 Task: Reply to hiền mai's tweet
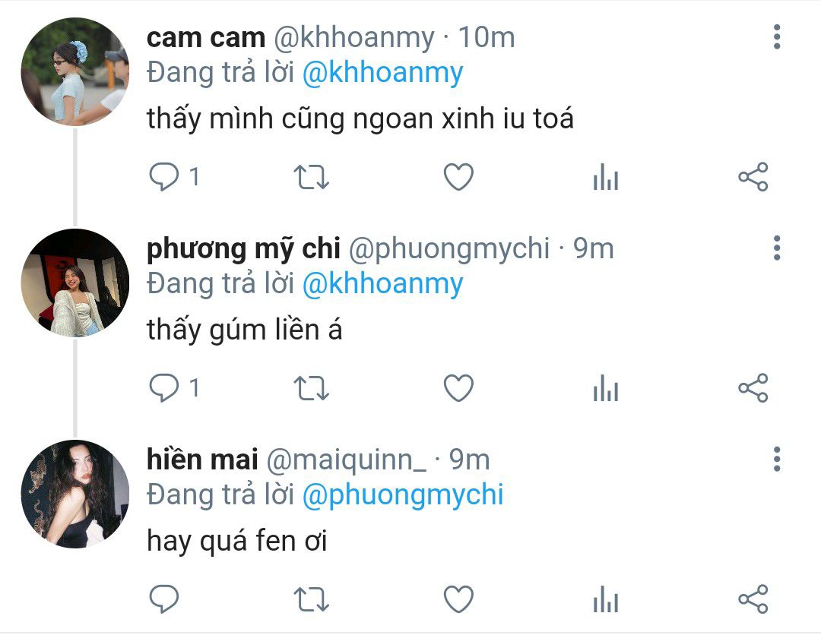pyautogui.click(x=164, y=599)
